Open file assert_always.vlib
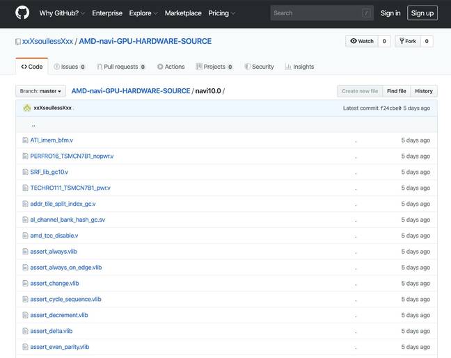The height and width of the screenshot is (358, 451). coord(54,252)
